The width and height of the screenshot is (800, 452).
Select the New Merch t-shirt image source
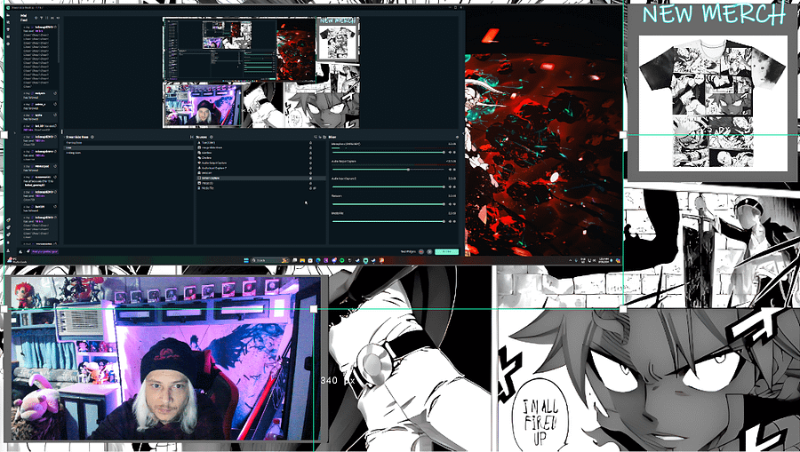click(x=712, y=103)
